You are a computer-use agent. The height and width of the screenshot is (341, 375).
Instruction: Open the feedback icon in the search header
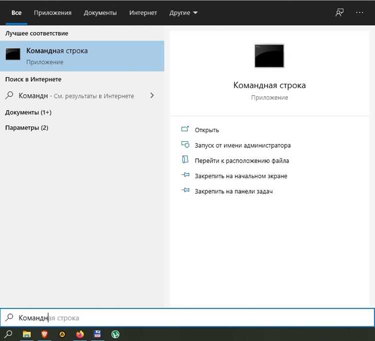click(x=339, y=13)
